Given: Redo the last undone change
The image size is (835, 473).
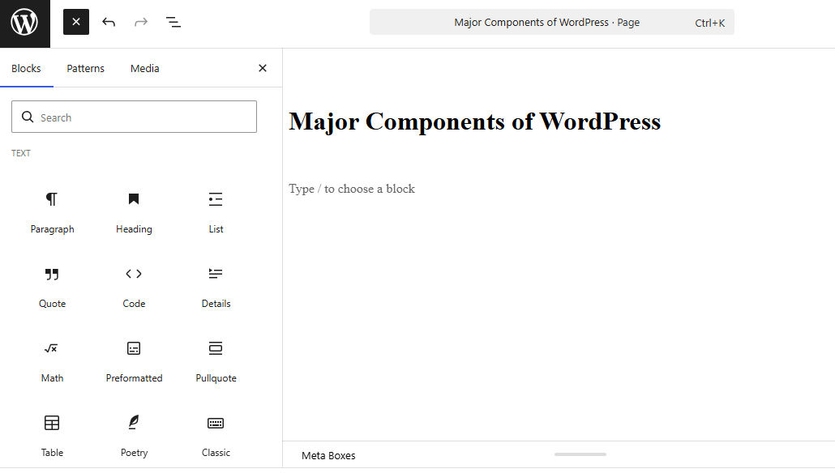Looking at the screenshot, I should point(141,22).
